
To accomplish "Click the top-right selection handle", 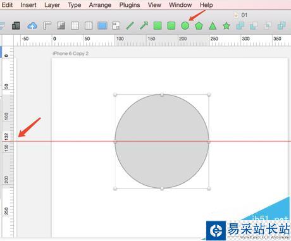I will (x=209, y=95).
